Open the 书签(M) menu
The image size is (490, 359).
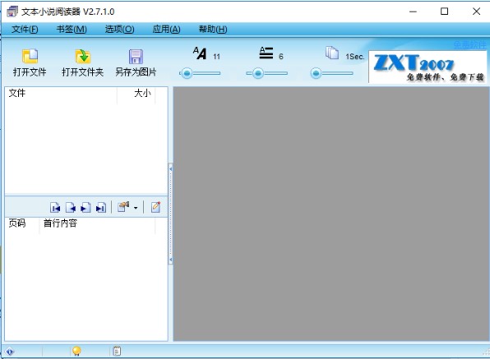coord(72,30)
